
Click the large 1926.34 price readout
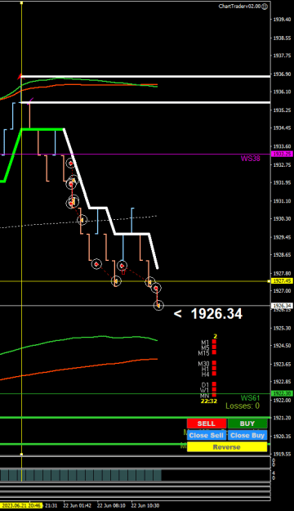(x=216, y=314)
